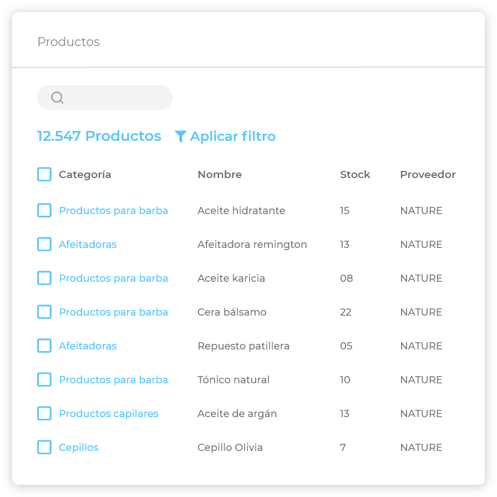Click the funnel filter icon
The height and width of the screenshot is (497, 497).
(x=180, y=136)
